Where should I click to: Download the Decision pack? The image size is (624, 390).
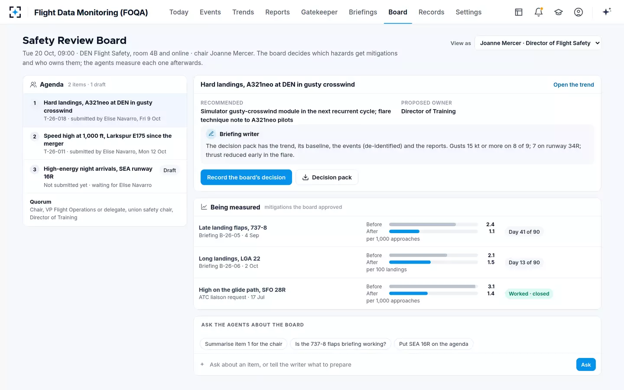327,177
